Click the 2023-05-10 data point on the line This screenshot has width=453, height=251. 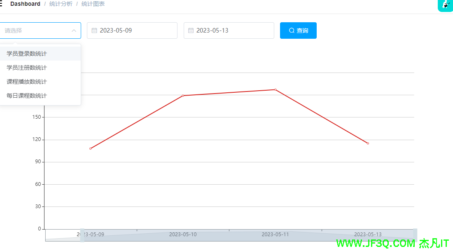tap(183, 96)
